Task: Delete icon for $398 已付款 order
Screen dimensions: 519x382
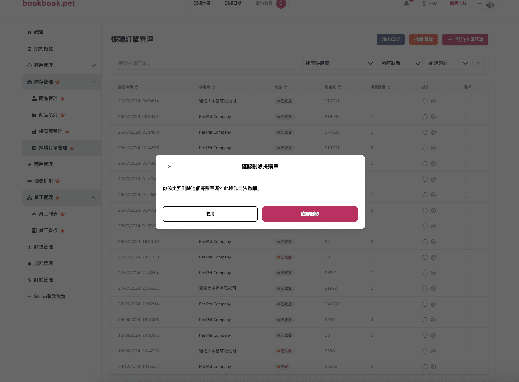Action: [433, 351]
